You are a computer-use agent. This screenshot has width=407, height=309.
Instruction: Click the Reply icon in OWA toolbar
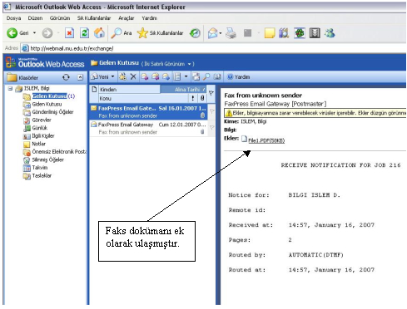(144, 76)
